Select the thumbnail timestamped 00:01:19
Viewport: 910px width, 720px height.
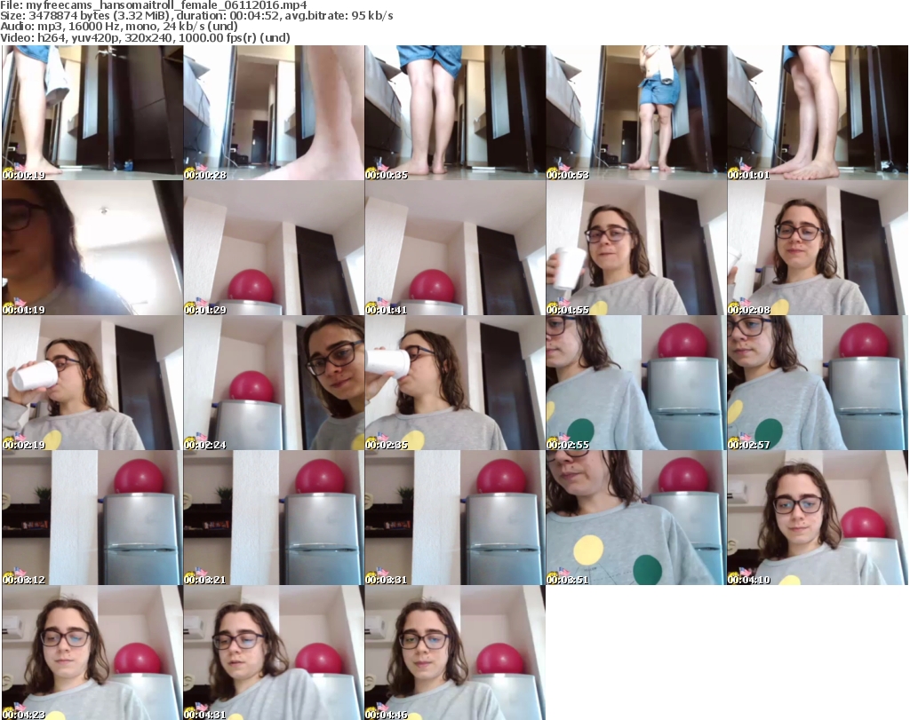(x=92, y=248)
